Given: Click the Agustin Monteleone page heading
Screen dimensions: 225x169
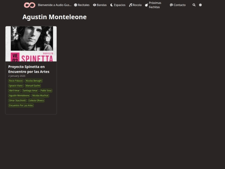Looking at the screenshot, I should tap(55, 17).
